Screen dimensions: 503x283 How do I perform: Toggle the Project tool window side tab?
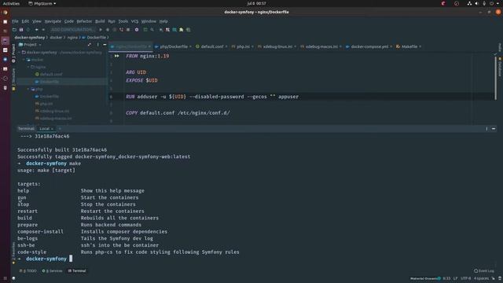tap(13, 53)
